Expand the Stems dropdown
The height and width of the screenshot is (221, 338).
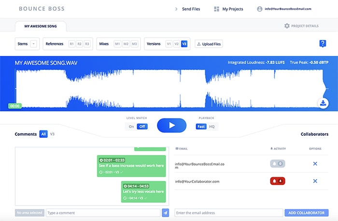pyautogui.click(x=33, y=44)
